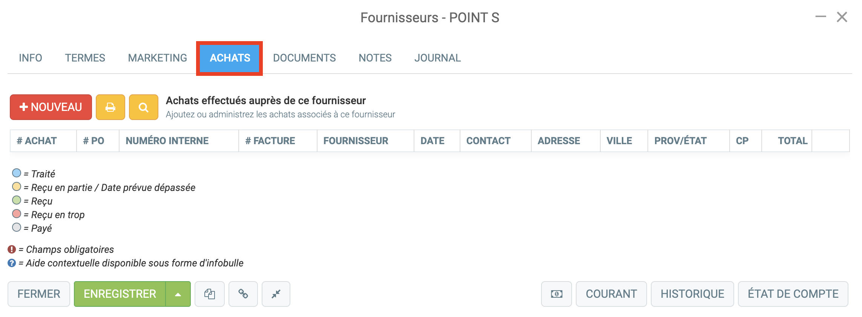Click the red exclamation mandatory-fields icon
This screenshot has width=862, height=317.
tap(12, 249)
